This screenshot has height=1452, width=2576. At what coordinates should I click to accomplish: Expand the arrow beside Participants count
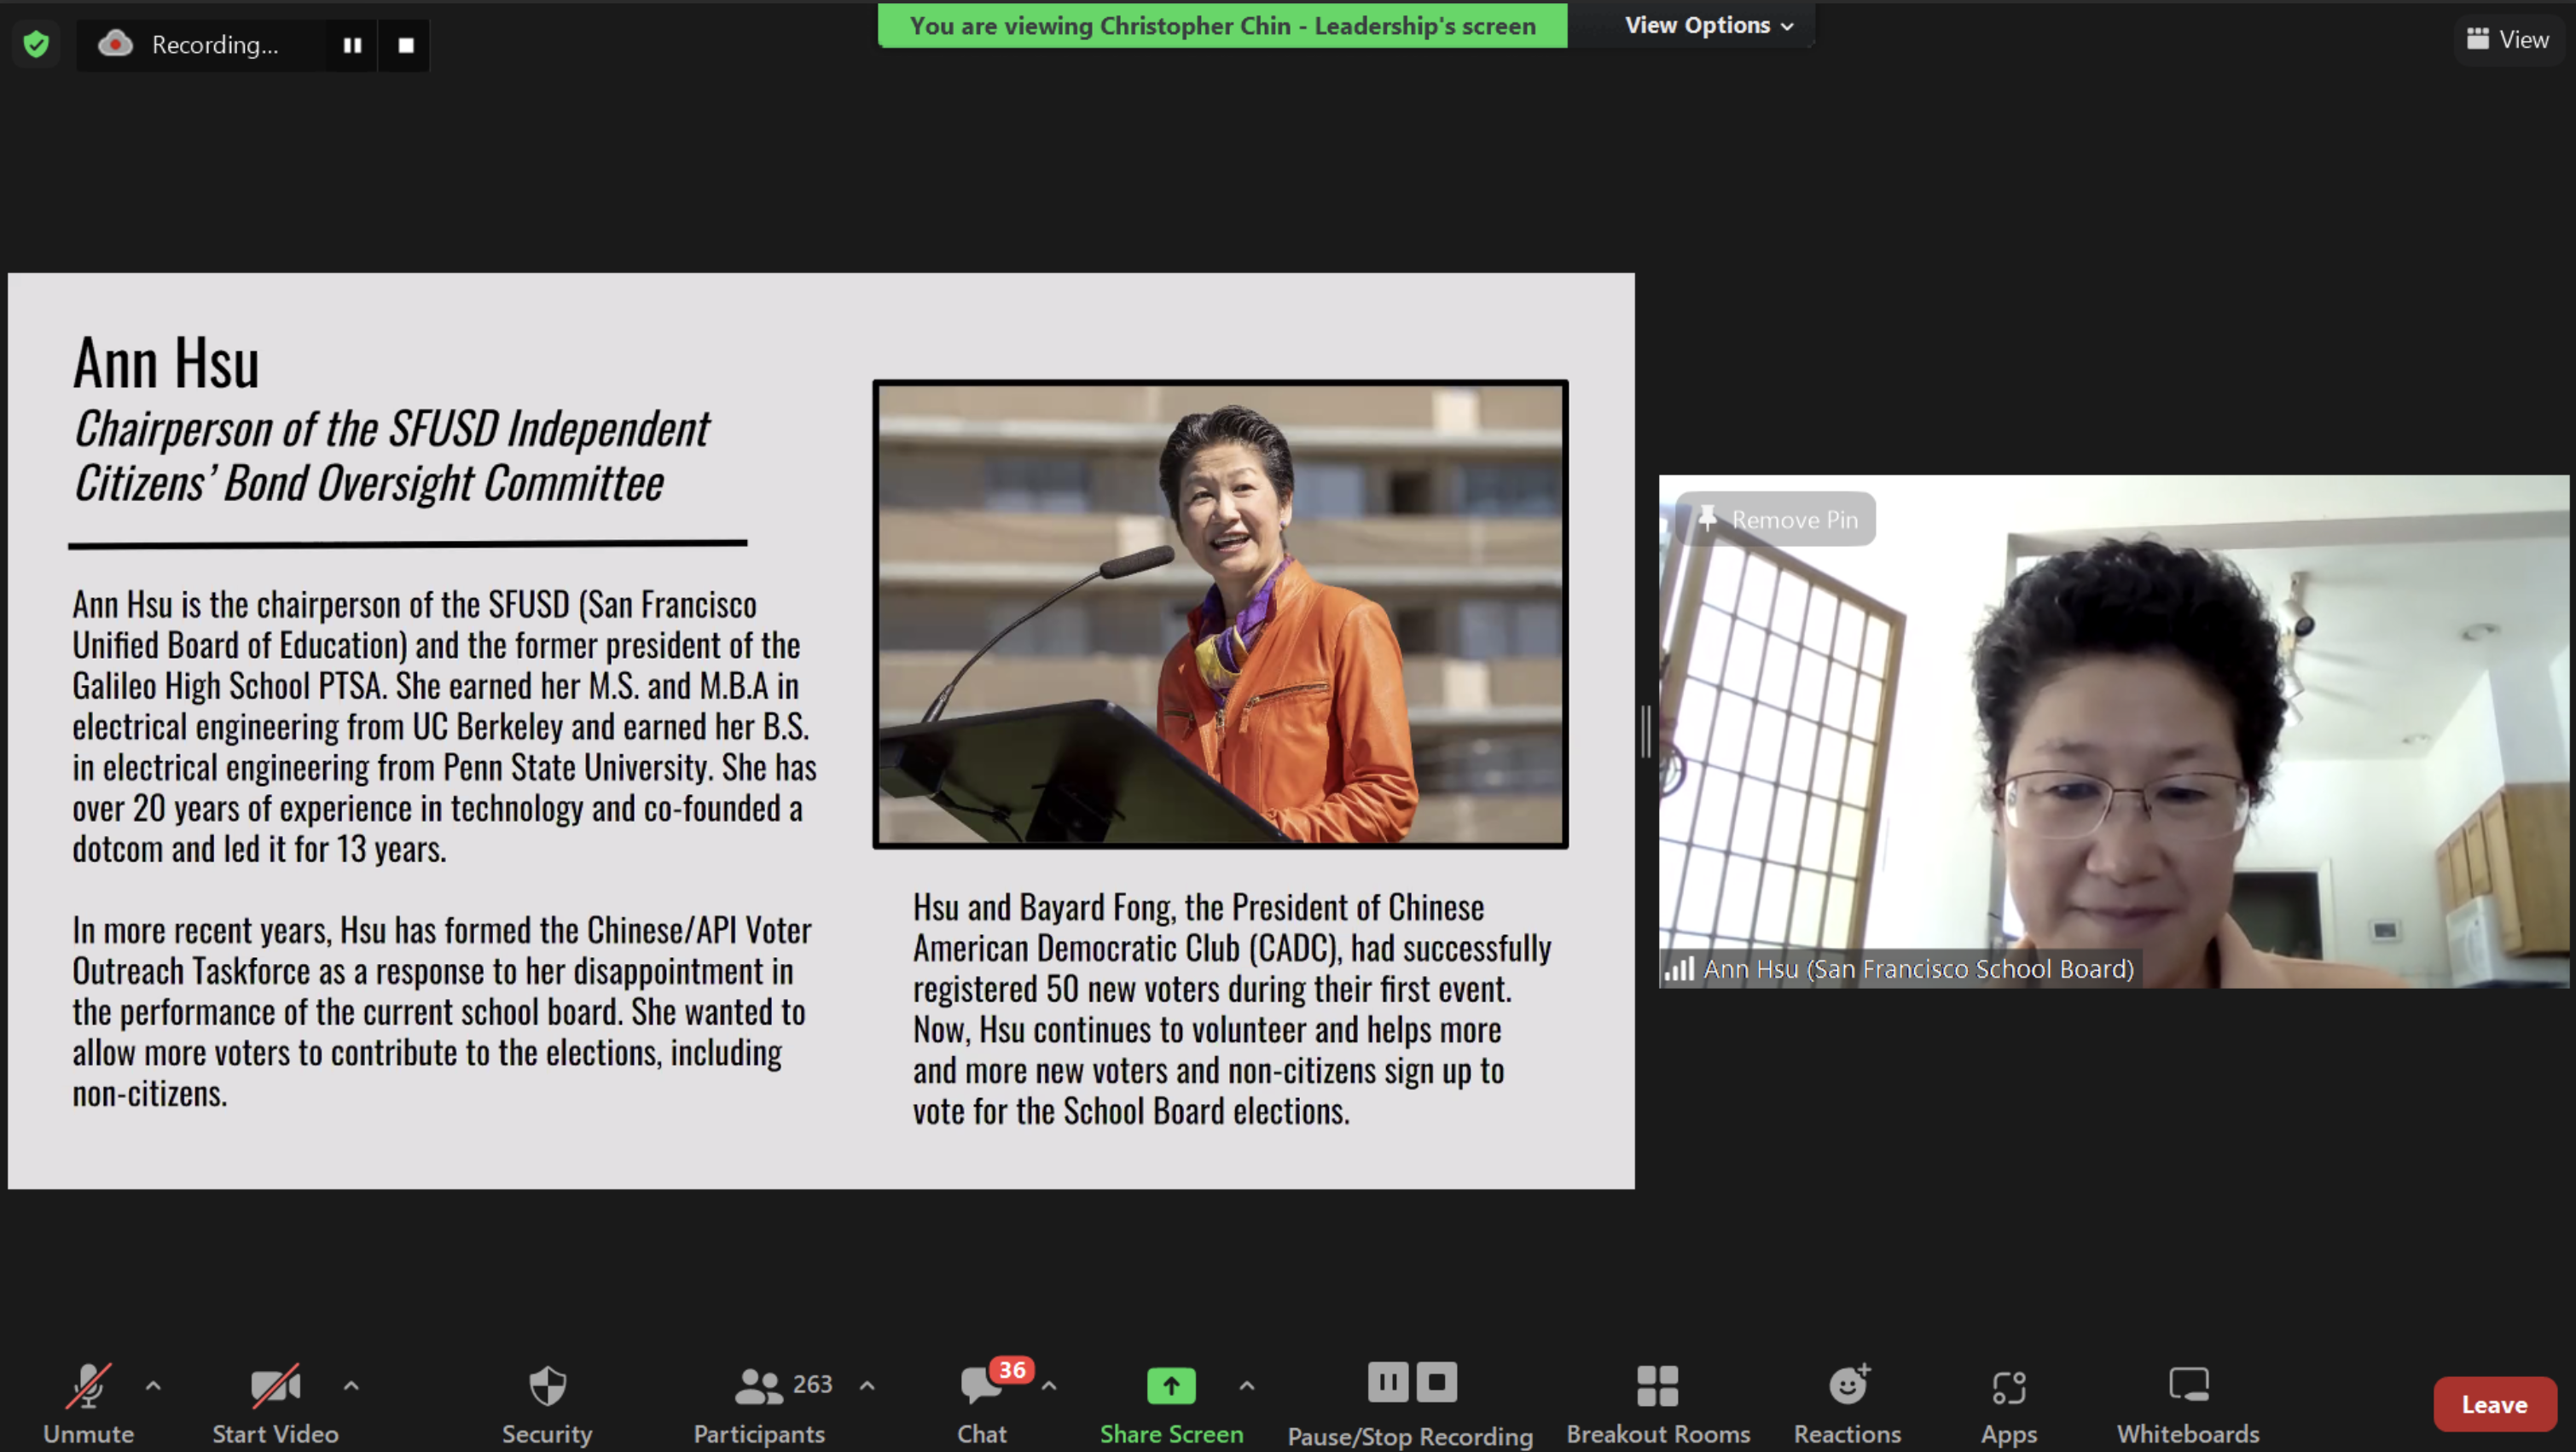867,1386
